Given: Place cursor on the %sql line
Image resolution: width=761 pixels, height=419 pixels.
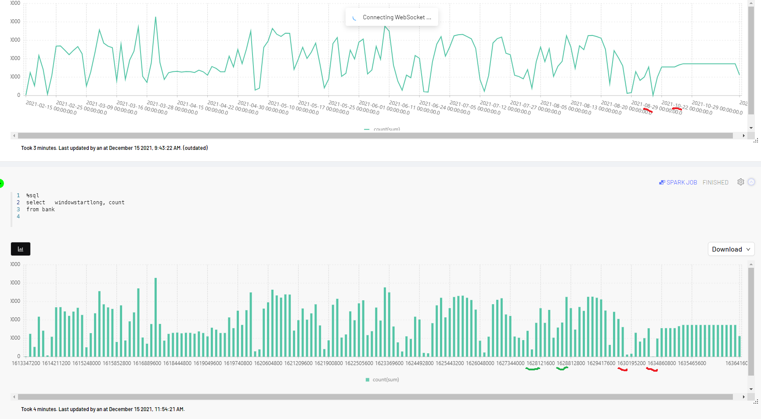Looking at the screenshot, I should coord(32,195).
